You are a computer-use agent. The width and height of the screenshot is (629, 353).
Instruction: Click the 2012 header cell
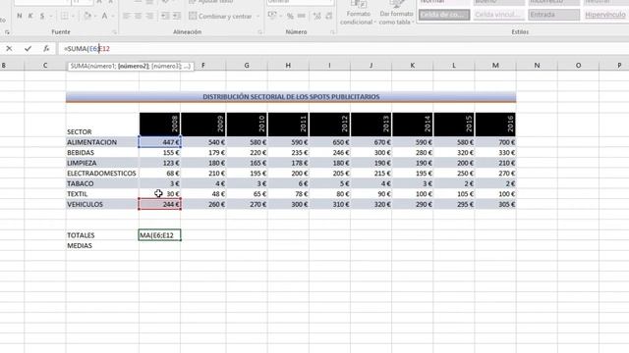click(330, 125)
